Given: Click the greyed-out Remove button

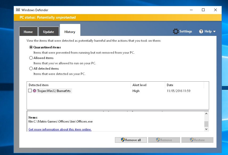Looking at the screenshot, I should [164, 140].
